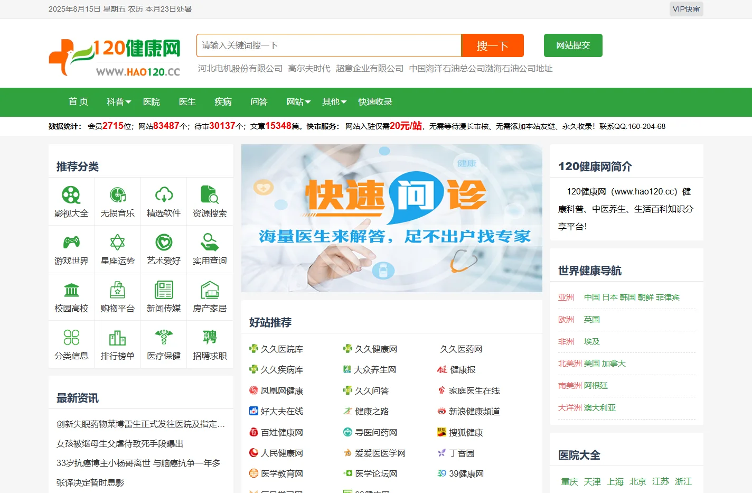The width and height of the screenshot is (752, 493).
Task: Open the 房产家居 house icon
Action: click(210, 290)
